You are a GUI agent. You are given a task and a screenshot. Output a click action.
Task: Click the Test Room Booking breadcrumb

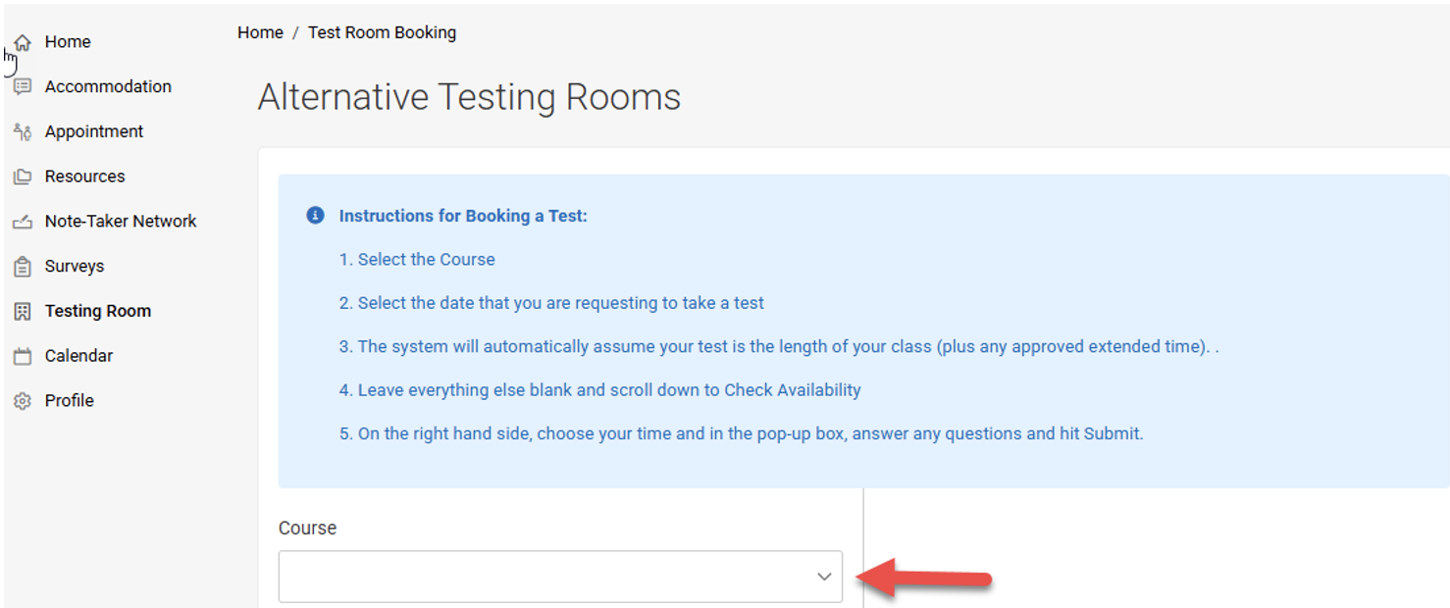[382, 32]
